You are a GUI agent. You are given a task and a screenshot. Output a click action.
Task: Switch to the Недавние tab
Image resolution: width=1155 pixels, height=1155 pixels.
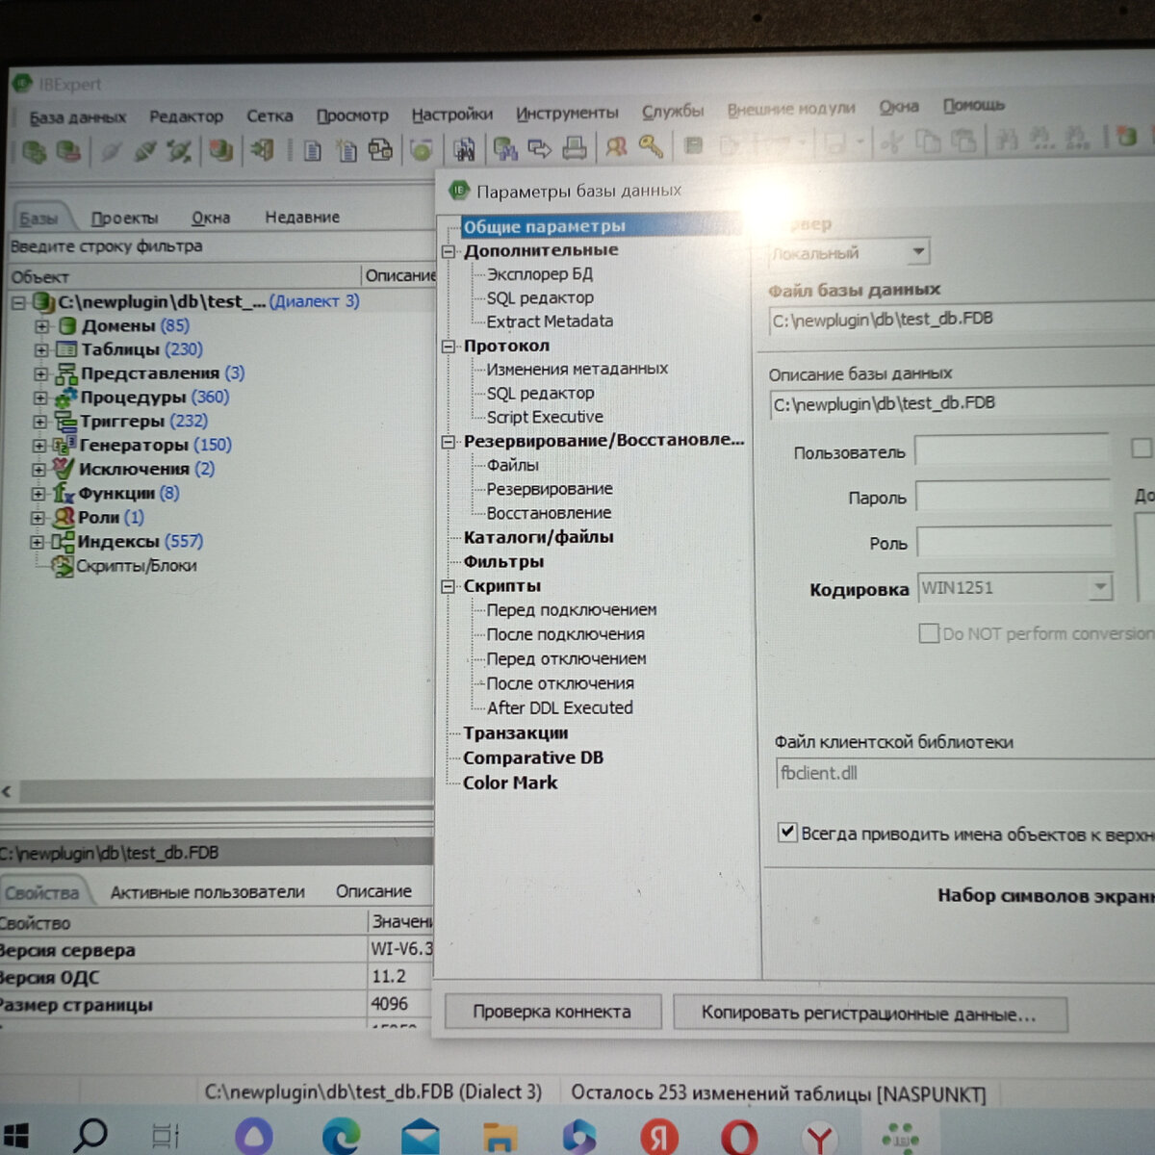[x=302, y=218]
